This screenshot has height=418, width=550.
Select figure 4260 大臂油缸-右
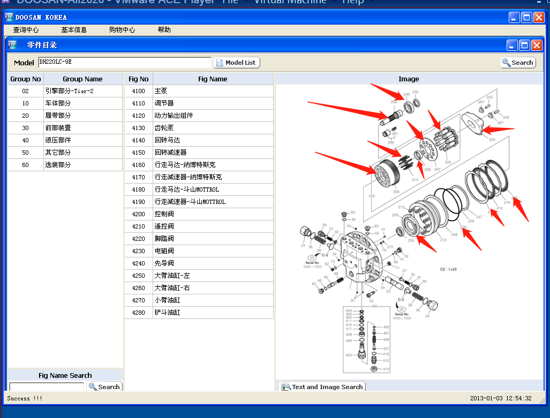(x=199, y=288)
